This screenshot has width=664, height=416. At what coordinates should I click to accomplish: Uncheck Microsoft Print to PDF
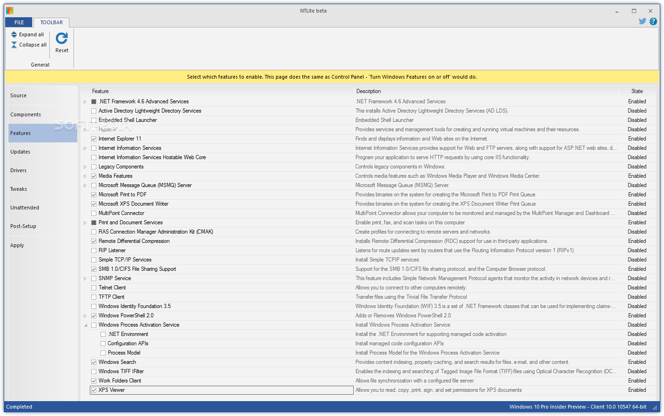point(94,195)
